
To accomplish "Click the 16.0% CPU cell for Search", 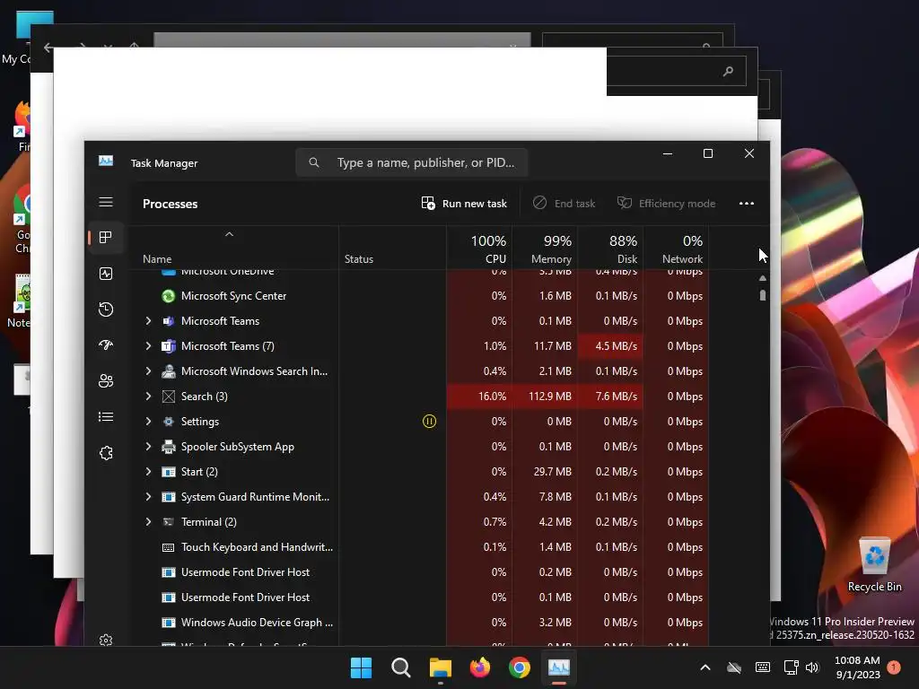I will [479, 396].
